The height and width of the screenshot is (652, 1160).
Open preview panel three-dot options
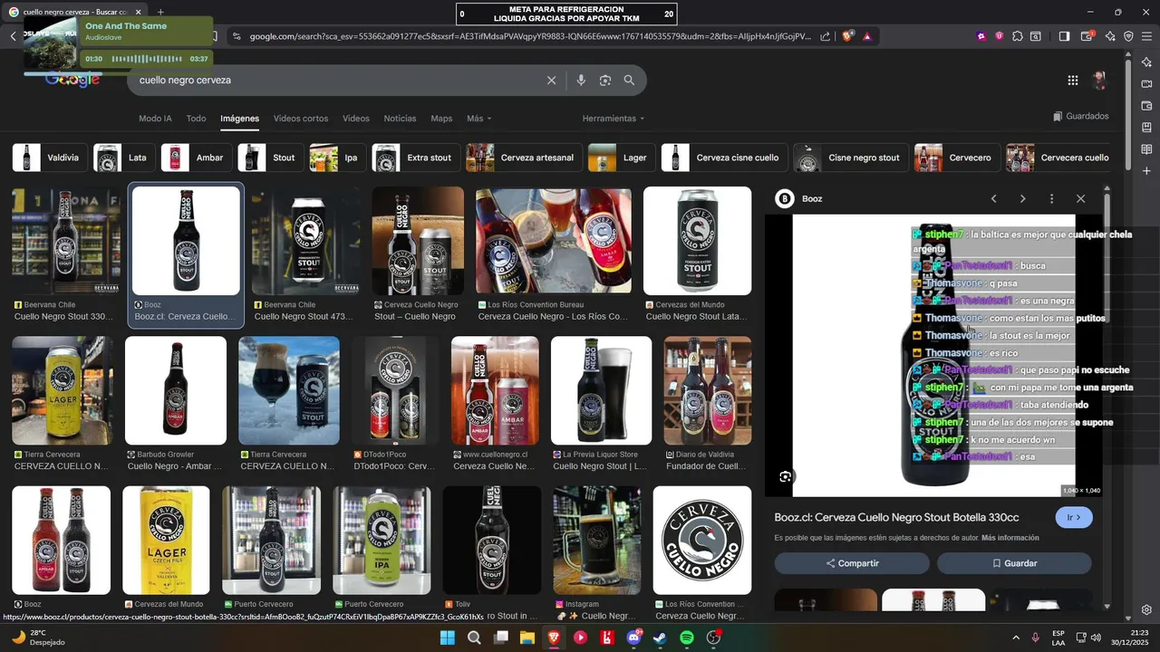[x=1051, y=198]
